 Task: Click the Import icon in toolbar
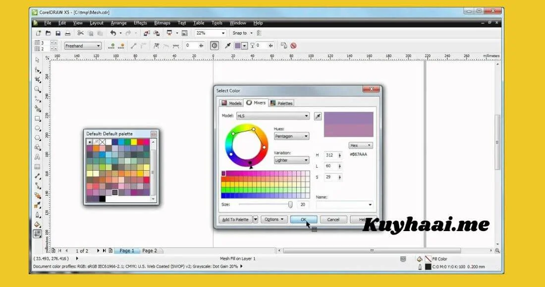[x=147, y=33]
